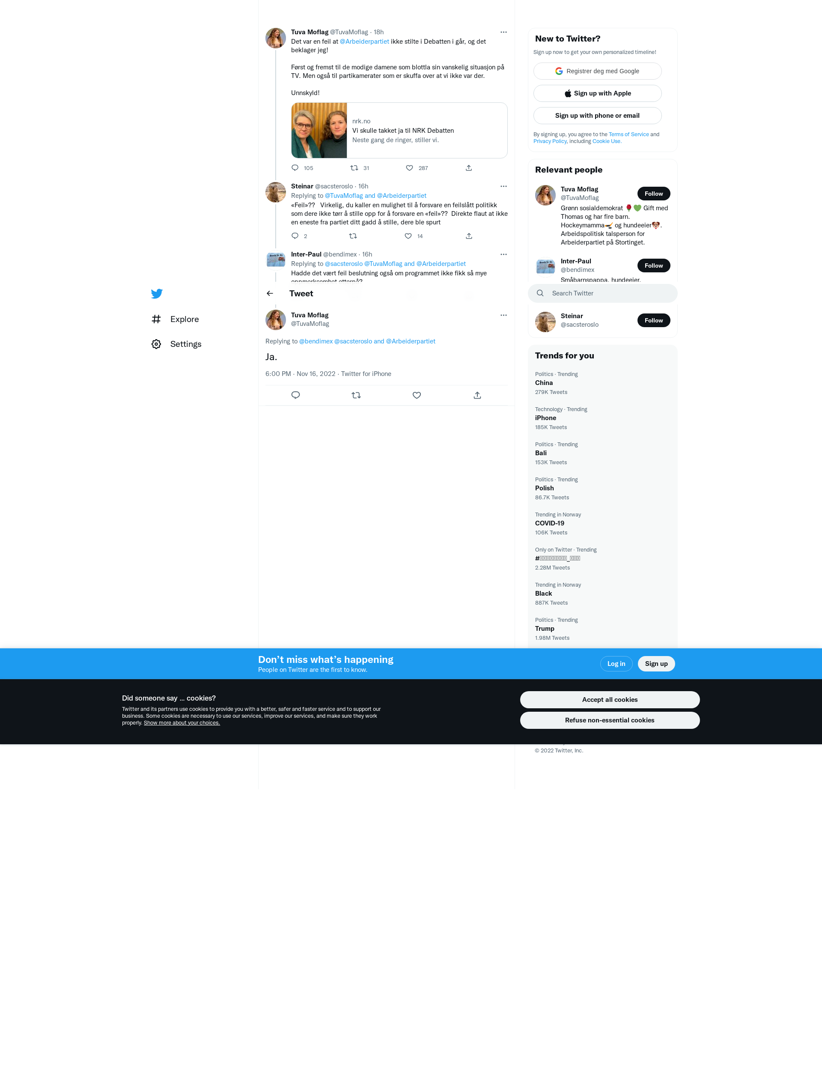Follow Tuva Moflag in Relevant people
The width and height of the screenshot is (822, 1071).
click(654, 194)
